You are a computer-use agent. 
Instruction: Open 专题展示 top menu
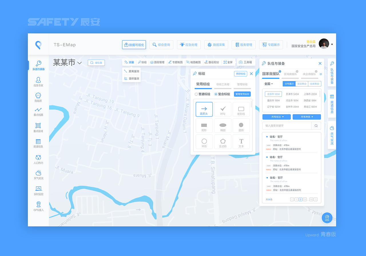(271, 45)
